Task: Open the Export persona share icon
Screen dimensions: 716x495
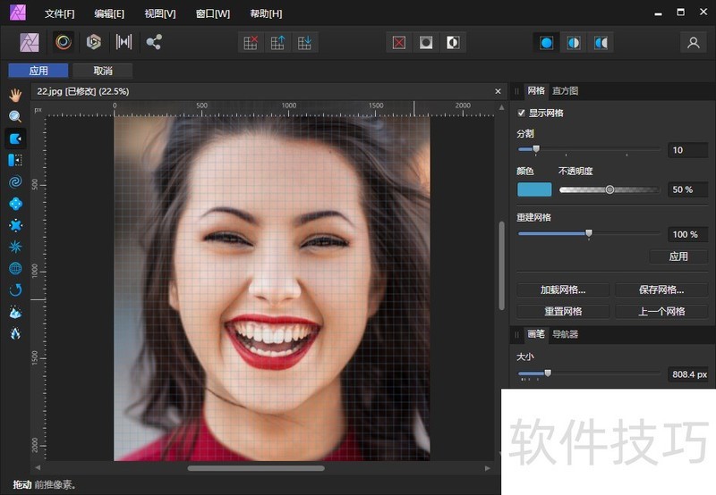Action: point(154,42)
